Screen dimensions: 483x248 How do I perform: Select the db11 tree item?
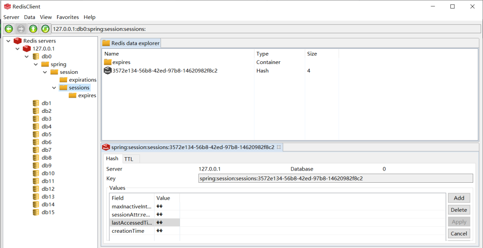(x=48, y=181)
